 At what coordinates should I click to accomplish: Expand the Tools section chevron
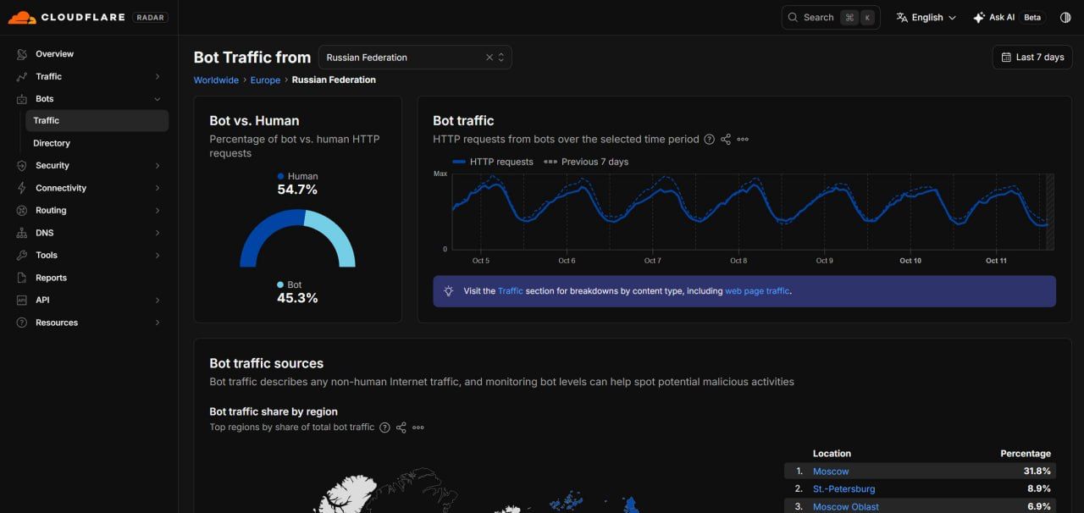[x=158, y=256]
